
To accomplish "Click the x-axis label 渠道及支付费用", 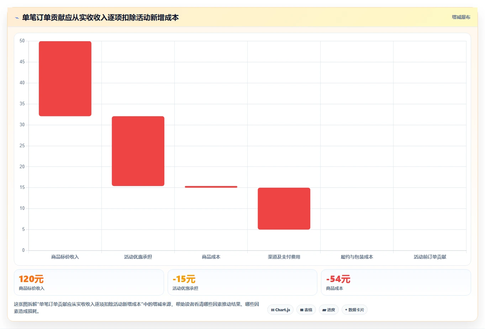I will [284, 257].
